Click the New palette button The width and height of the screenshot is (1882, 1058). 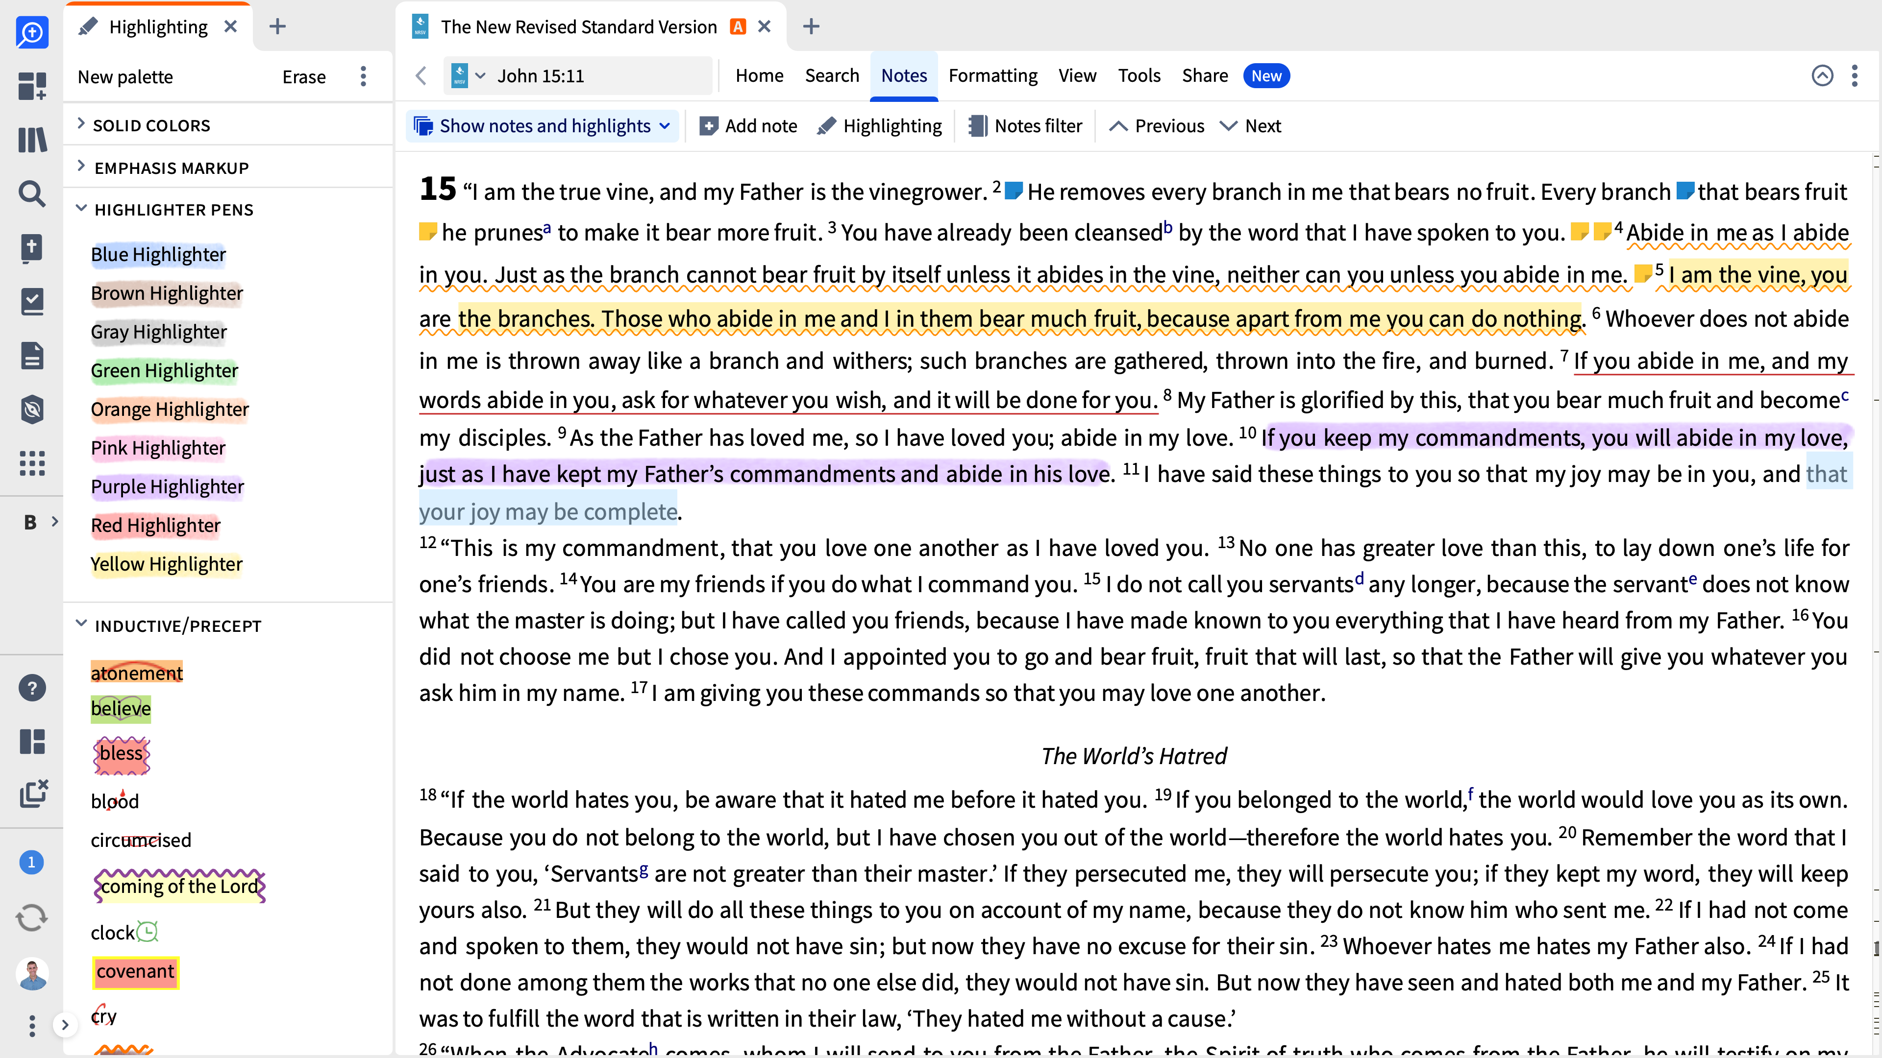pos(125,77)
